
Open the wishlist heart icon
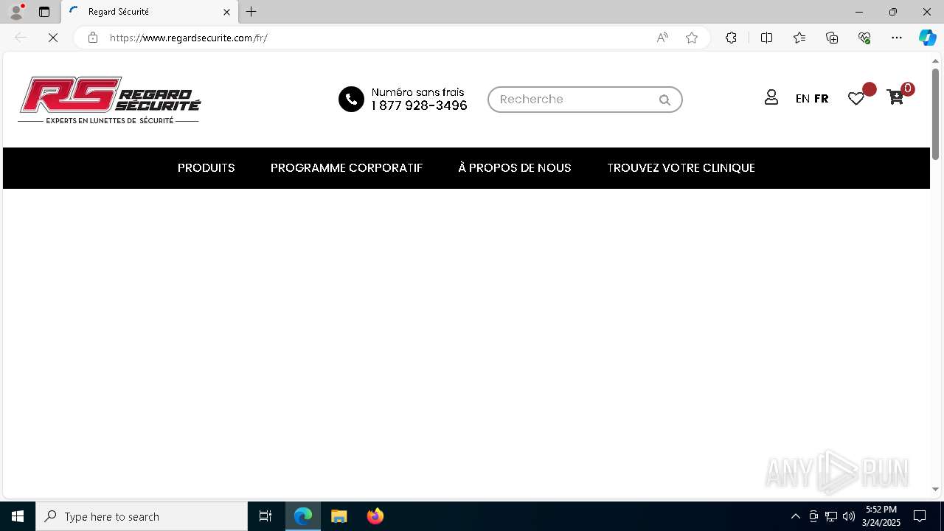(x=855, y=98)
